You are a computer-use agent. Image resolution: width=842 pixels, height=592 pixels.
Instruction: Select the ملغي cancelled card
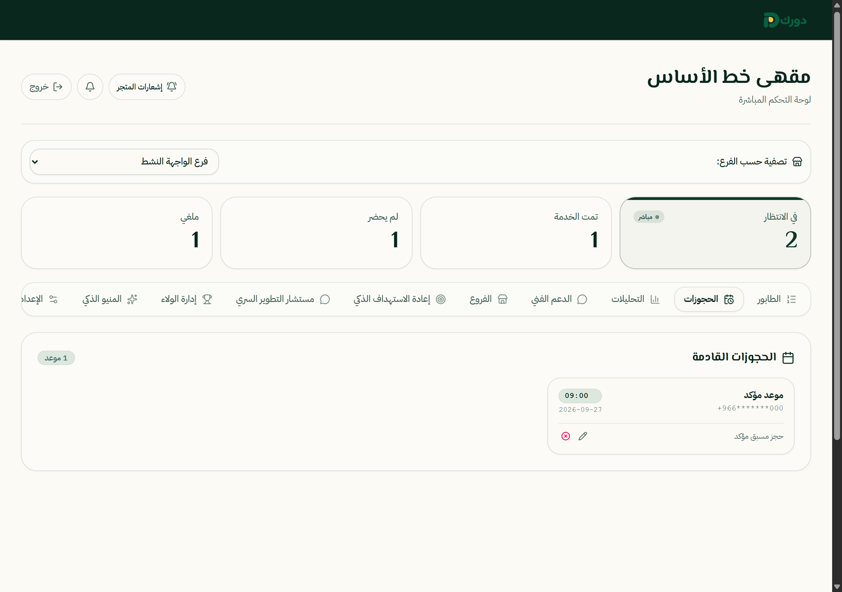(117, 233)
